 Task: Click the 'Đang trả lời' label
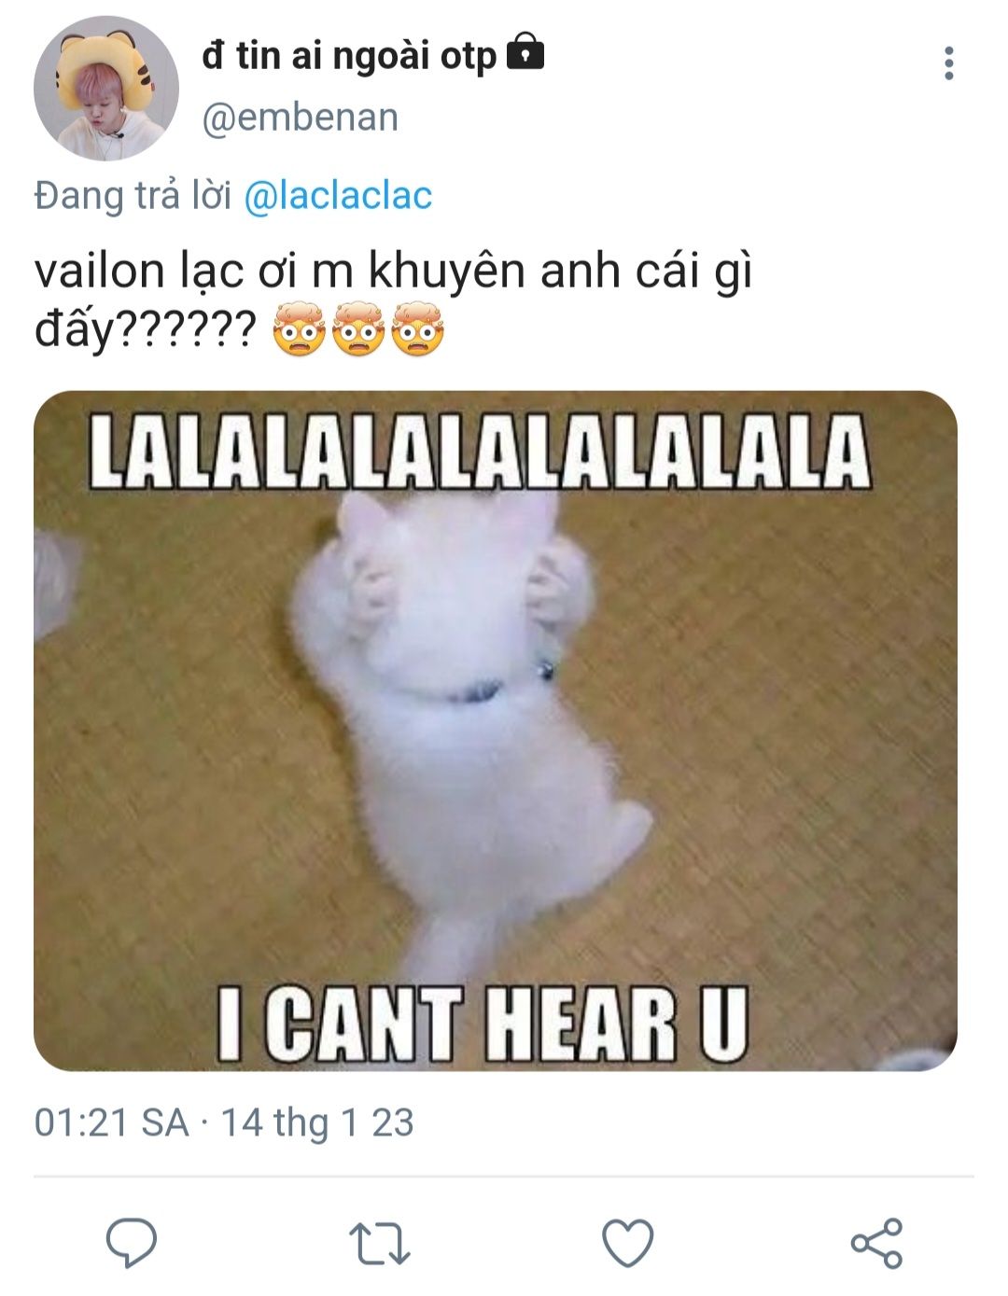coord(133,196)
